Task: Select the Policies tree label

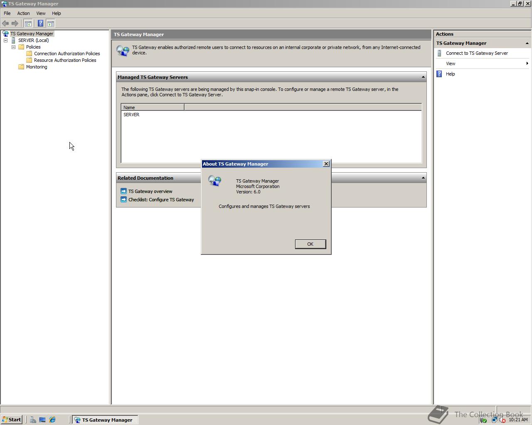Action: pos(33,47)
